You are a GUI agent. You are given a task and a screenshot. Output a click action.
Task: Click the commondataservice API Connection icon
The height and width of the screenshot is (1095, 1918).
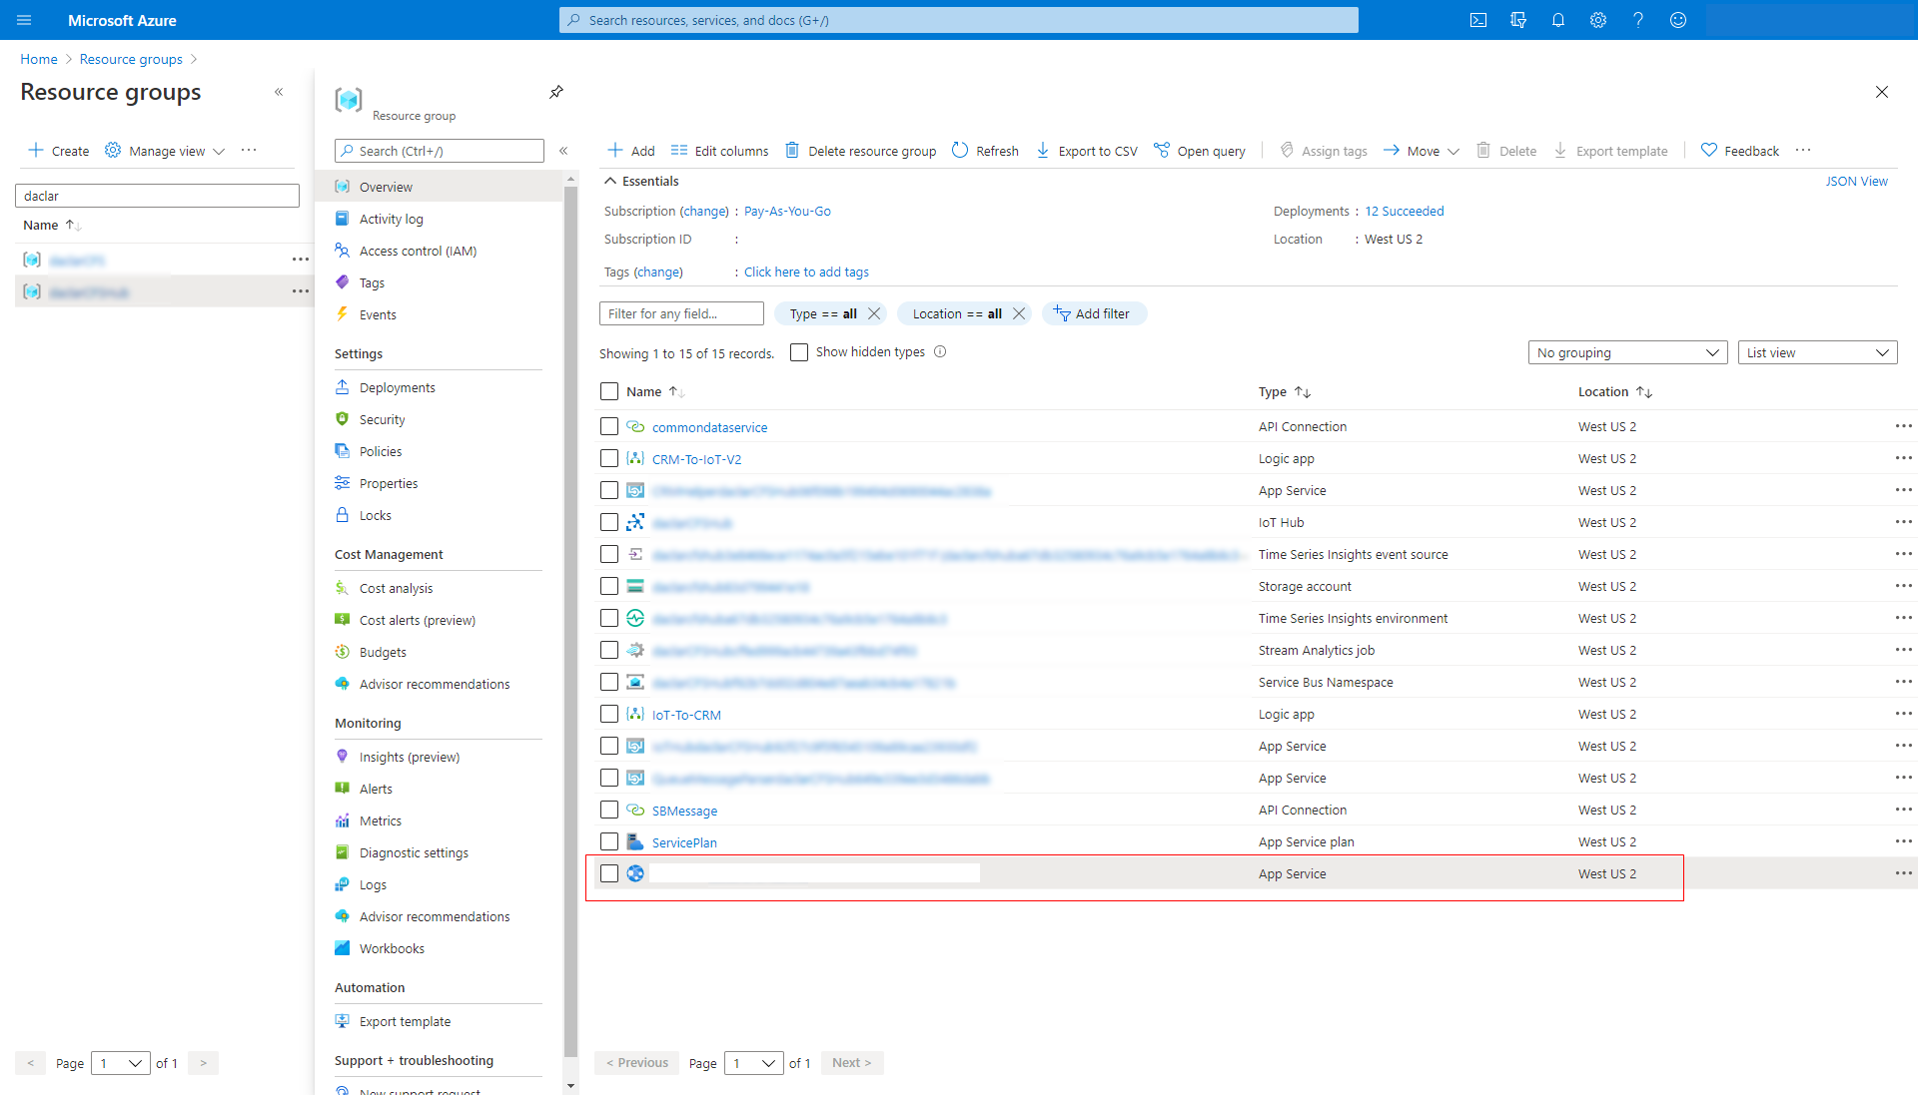635,426
